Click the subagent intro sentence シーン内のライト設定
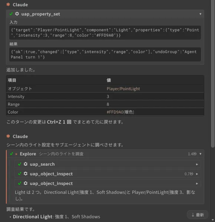Image resolution: width=215 pixels, height=222 pixels. (x=65, y=145)
